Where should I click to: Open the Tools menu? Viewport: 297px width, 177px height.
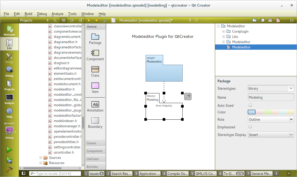click(x=72, y=14)
